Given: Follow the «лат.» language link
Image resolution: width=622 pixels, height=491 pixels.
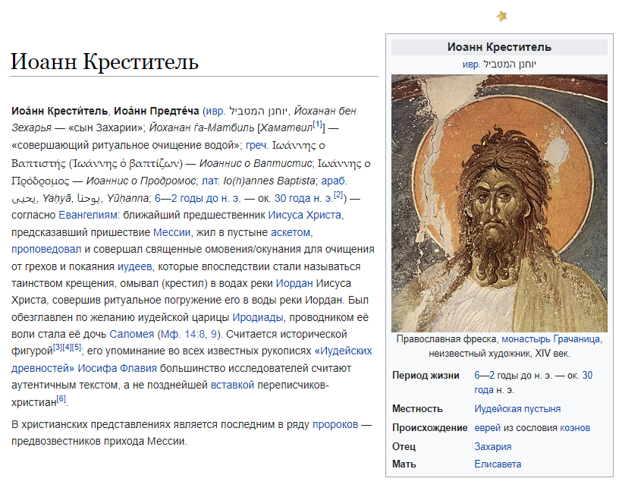Looking at the screenshot, I should tap(210, 181).
